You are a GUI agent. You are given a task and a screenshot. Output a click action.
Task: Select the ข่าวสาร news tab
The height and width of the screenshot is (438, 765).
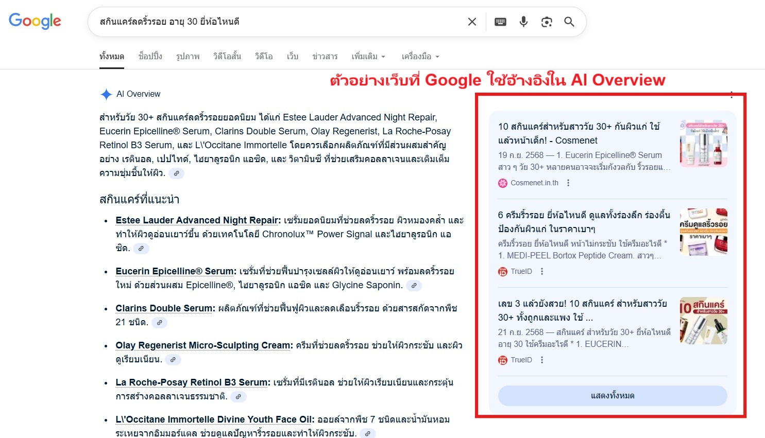pos(325,57)
